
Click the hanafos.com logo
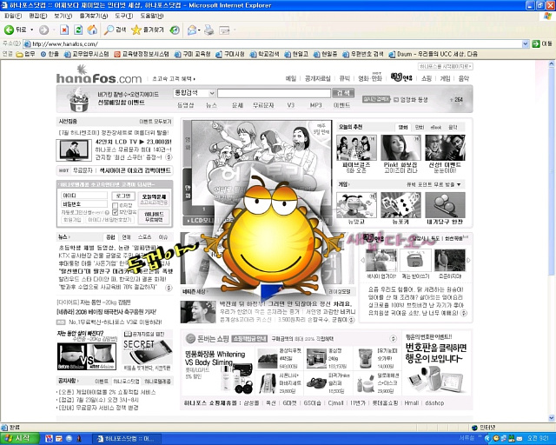(x=99, y=74)
